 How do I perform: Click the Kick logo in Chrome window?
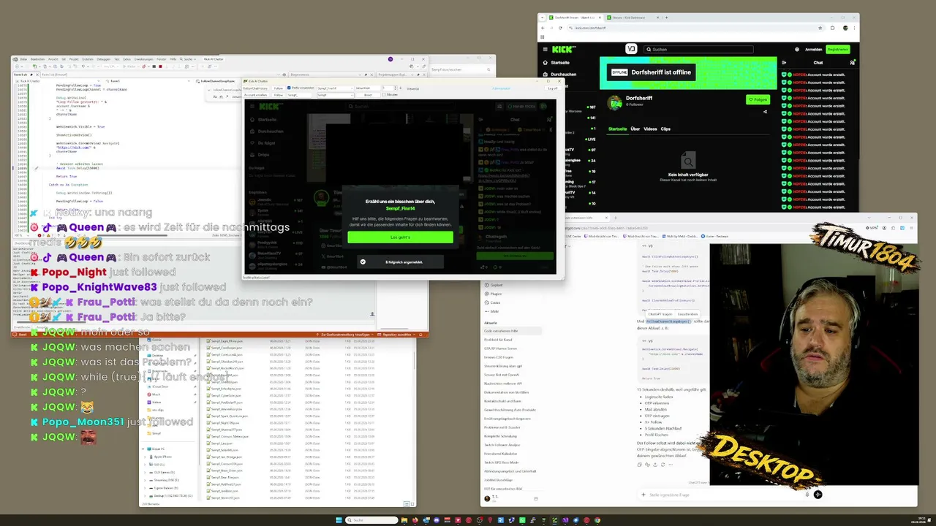coord(564,50)
